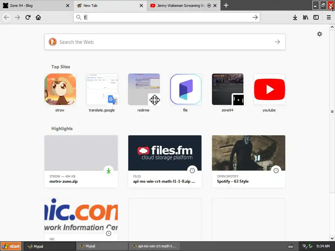Click page scrollbar up arrow

(332, 27)
